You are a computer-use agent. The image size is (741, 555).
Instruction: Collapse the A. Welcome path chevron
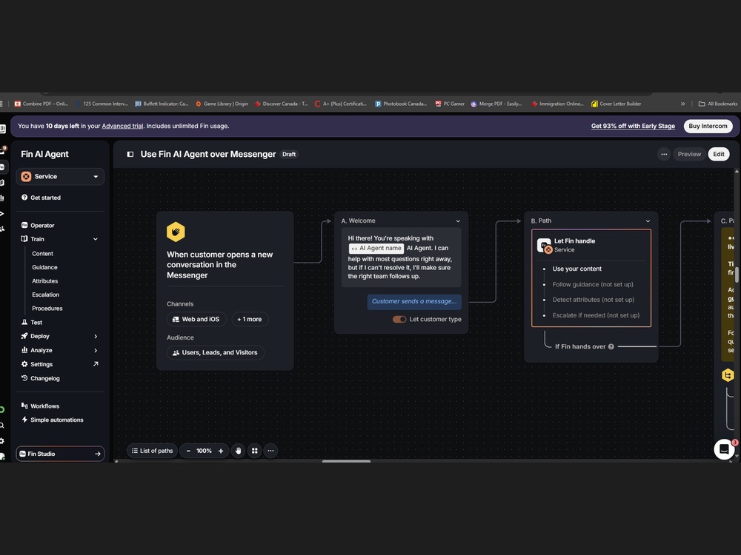click(458, 221)
